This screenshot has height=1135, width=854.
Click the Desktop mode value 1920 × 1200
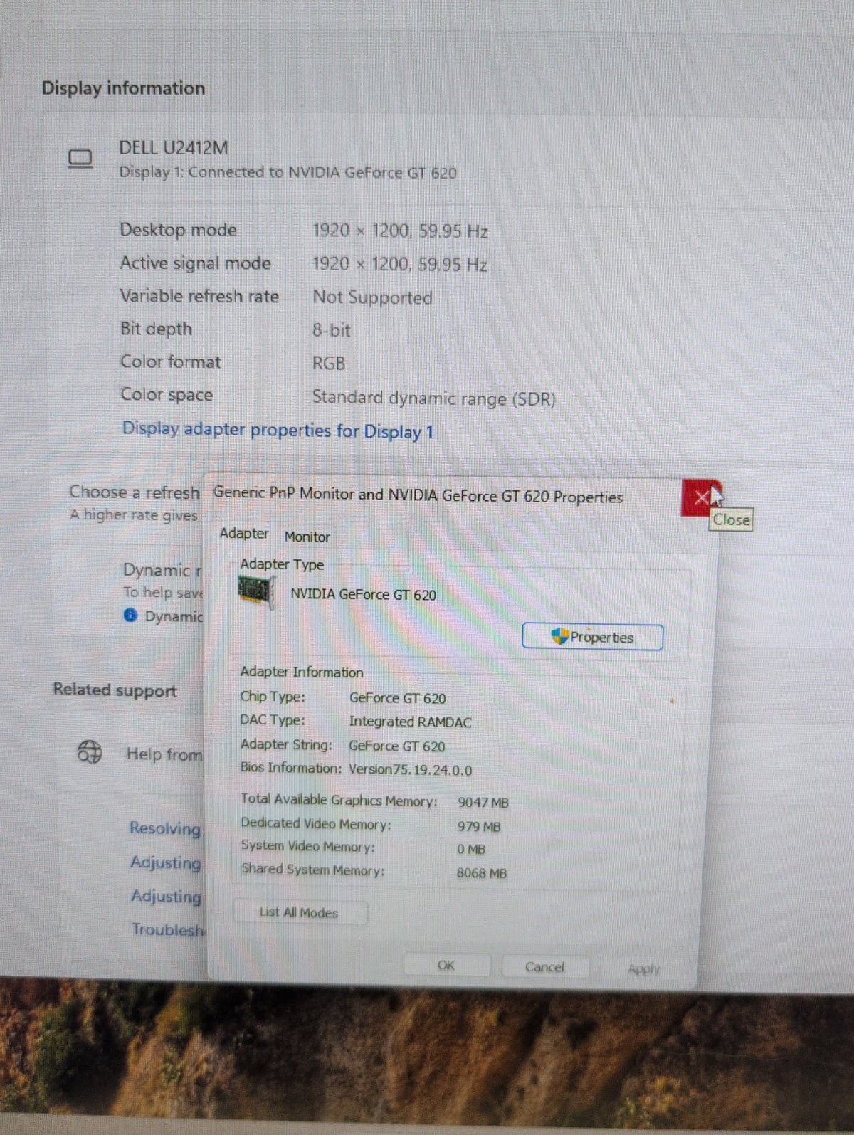[400, 231]
